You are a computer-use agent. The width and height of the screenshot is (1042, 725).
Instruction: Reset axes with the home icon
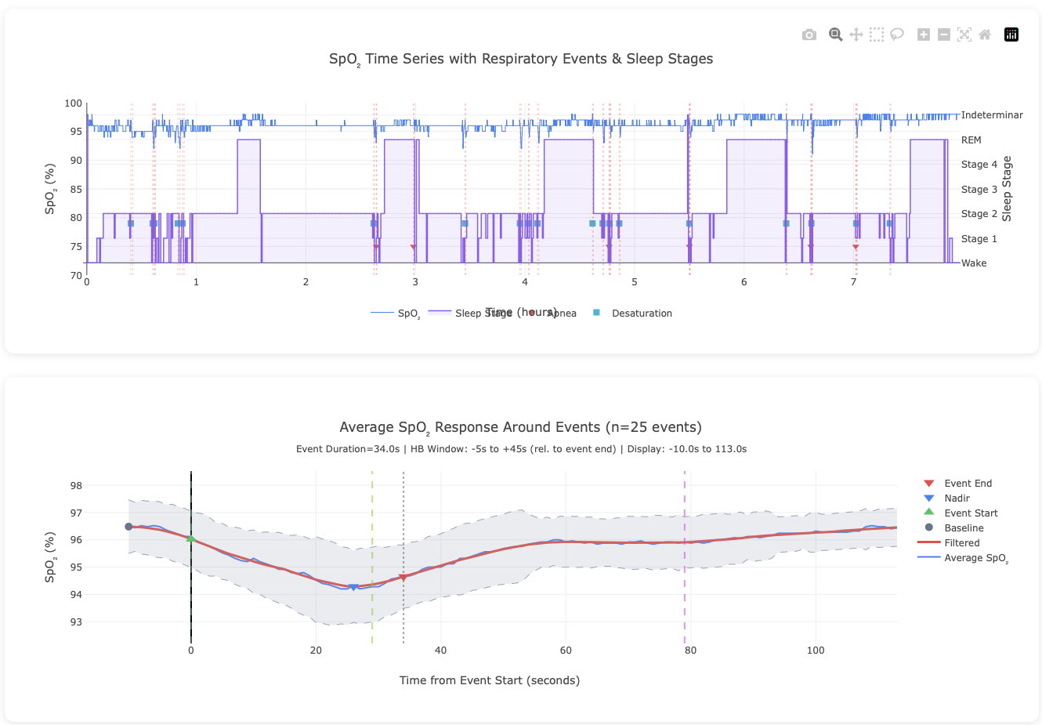pyautogui.click(x=985, y=34)
